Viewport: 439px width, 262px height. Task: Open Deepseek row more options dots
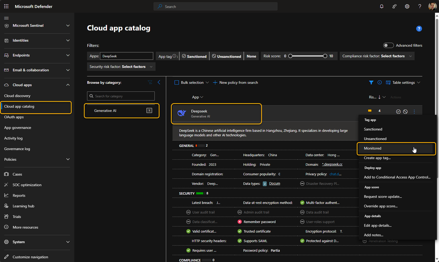414,111
